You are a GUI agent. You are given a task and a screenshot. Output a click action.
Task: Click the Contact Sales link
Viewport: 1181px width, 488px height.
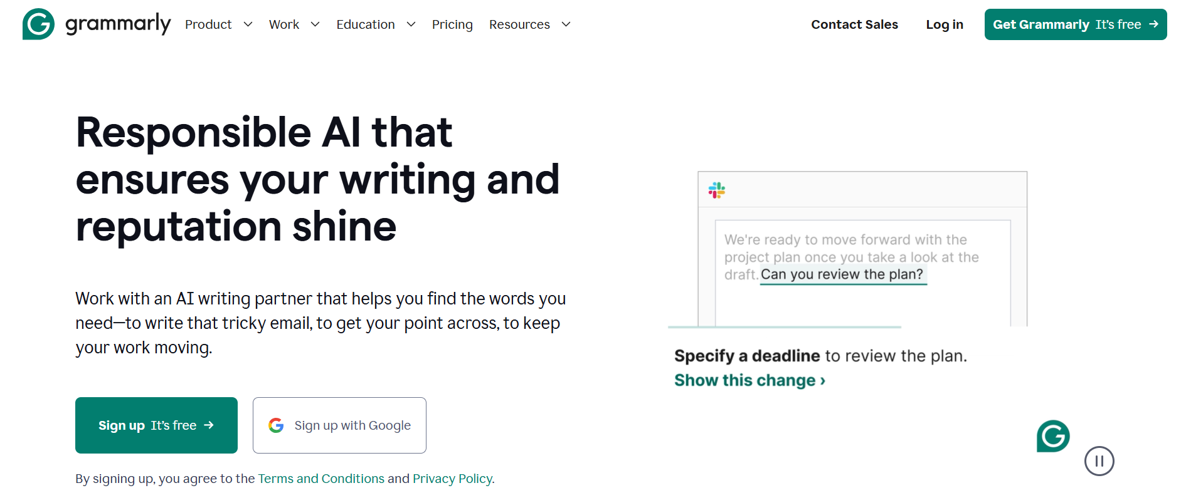point(854,24)
